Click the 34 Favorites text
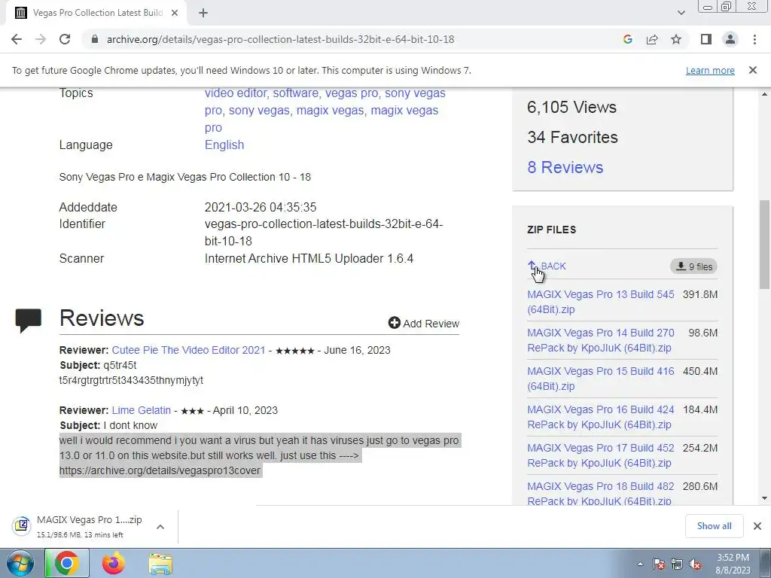Viewport: 771px width, 578px height. tap(572, 137)
